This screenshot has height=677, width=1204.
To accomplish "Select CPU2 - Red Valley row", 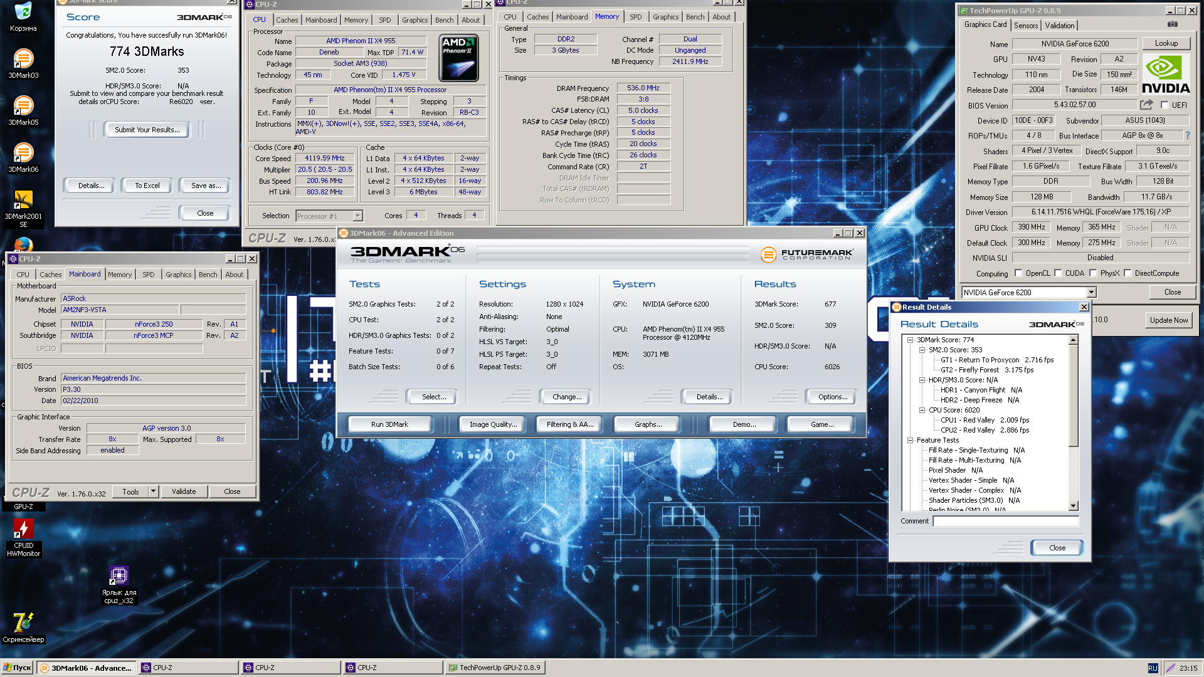I will pyautogui.click(x=985, y=430).
